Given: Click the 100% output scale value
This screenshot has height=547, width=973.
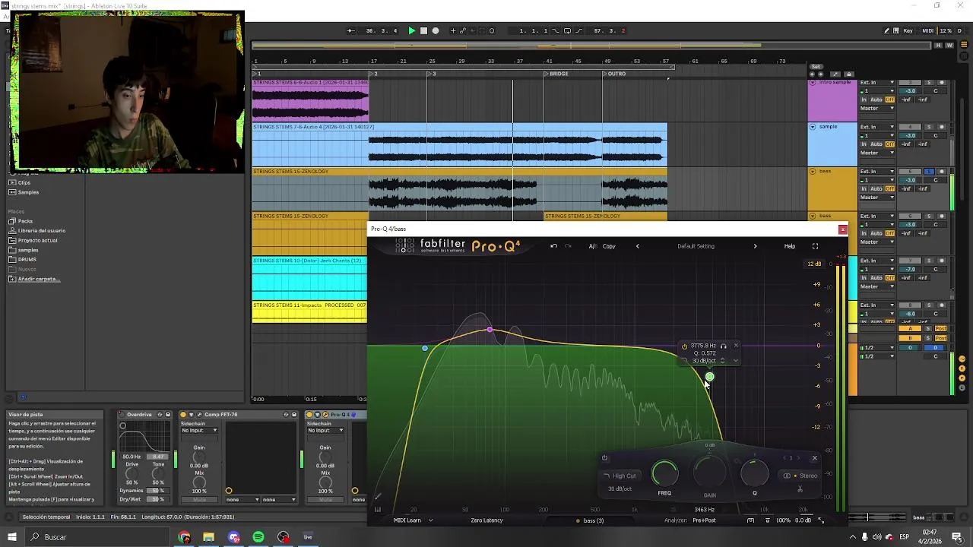Looking at the screenshot, I should tap(783, 520).
